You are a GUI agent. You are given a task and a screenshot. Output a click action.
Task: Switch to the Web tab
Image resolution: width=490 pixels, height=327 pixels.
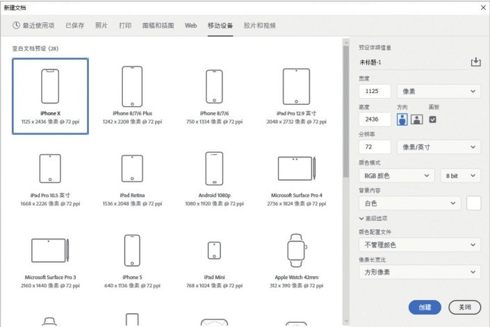190,26
